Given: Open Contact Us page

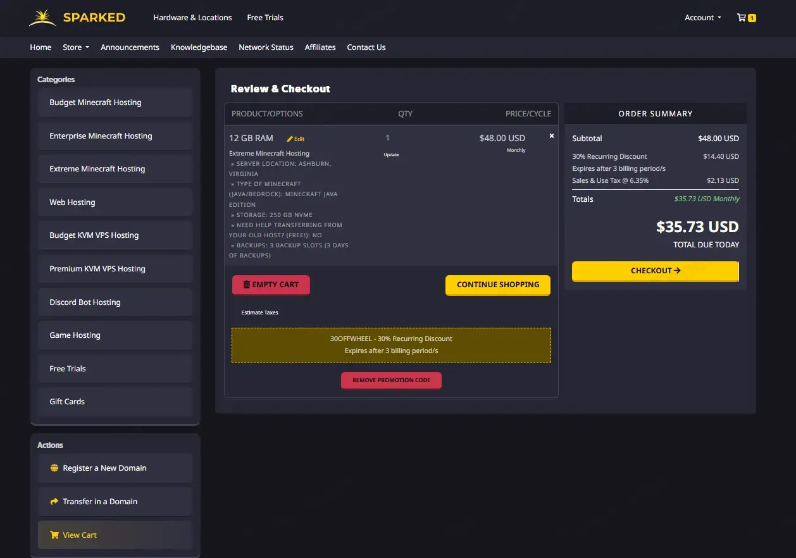Looking at the screenshot, I should 366,47.
